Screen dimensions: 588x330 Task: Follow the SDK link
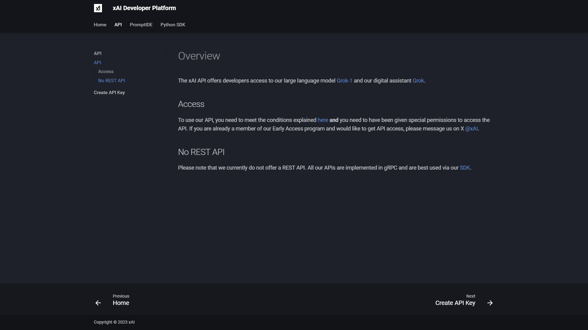[465, 168]
